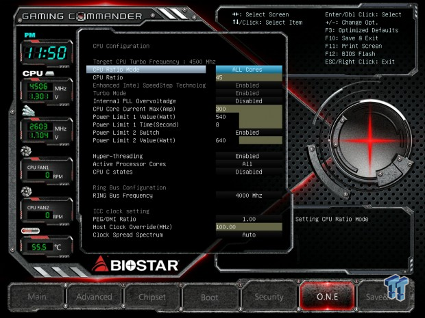This screenshot has height=318, width=425.
Task: Click the fan icon above CPU FAN2
Action: point(26,191)
